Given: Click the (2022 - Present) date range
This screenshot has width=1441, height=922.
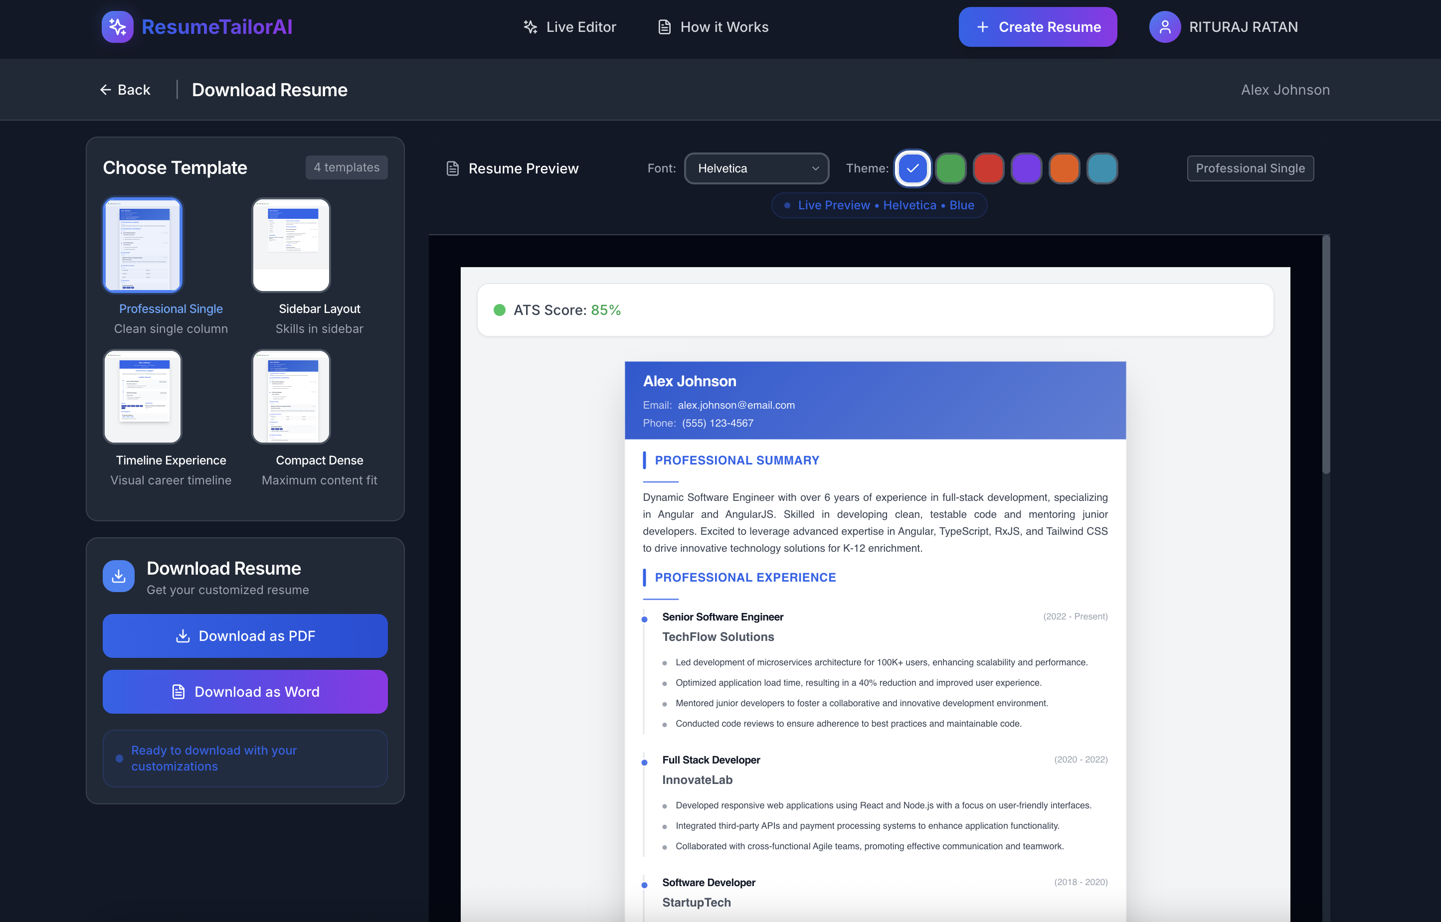Looking at the screenshot, I should (x=1075, y=616).
